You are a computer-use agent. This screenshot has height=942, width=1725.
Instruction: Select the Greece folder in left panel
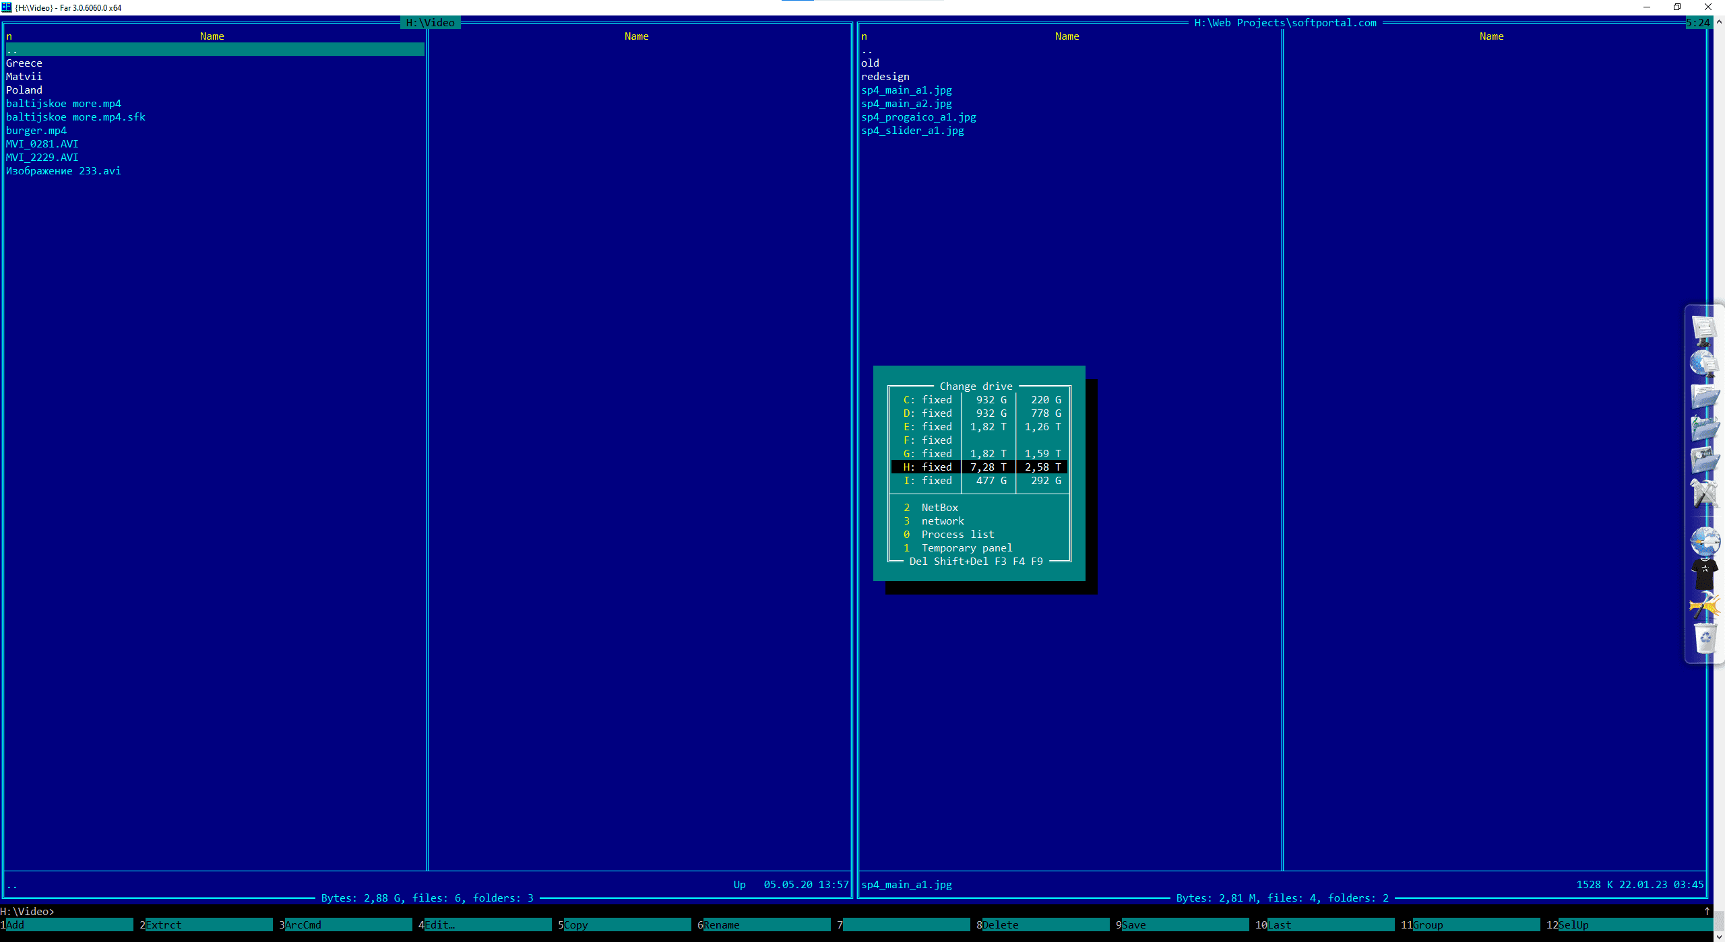24,63
